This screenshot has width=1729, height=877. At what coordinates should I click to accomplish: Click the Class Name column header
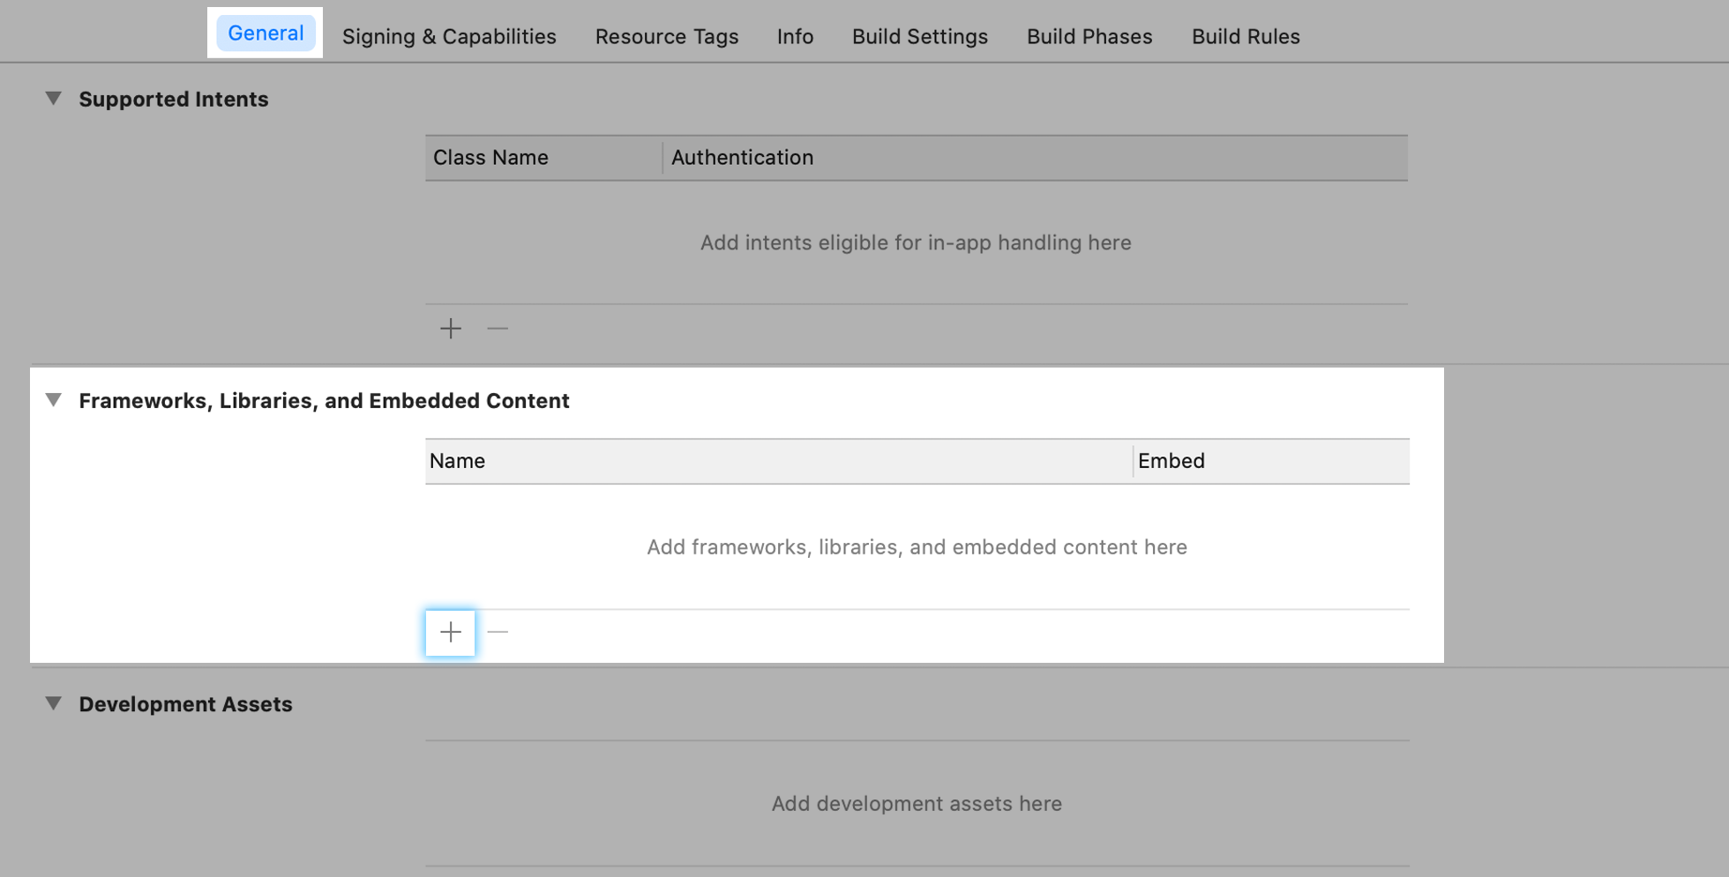click(490, 158)
